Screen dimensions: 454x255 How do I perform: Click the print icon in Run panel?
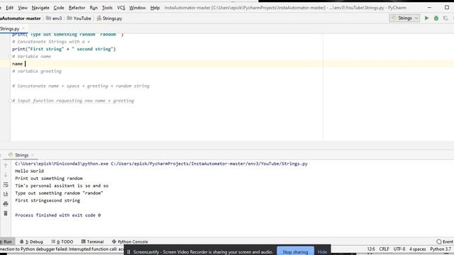pyautogui.click(x=6, y=204)
